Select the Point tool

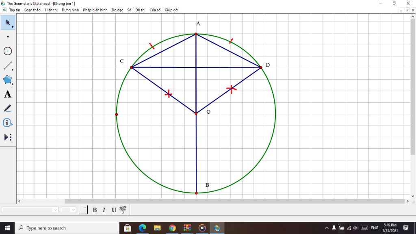[x=8, y=37]
